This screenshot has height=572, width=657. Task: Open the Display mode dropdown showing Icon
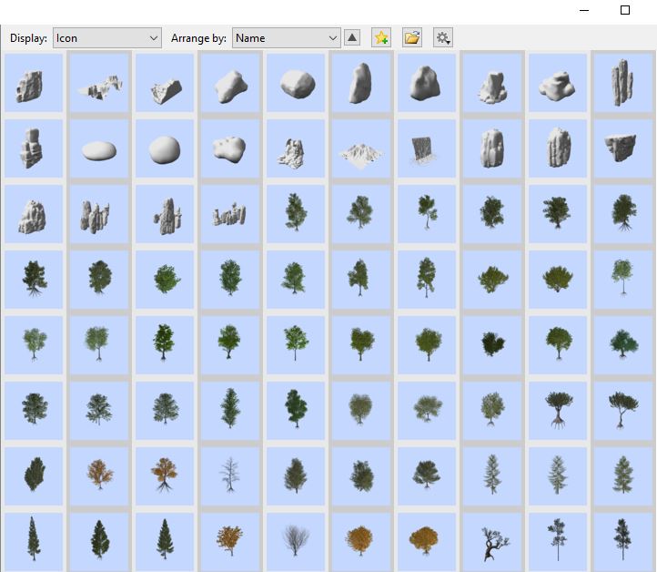(106, 38)
